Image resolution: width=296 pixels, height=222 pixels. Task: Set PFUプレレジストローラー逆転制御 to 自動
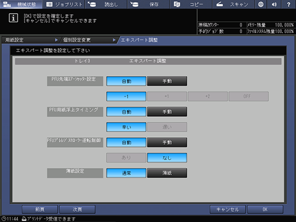point(127,142)
